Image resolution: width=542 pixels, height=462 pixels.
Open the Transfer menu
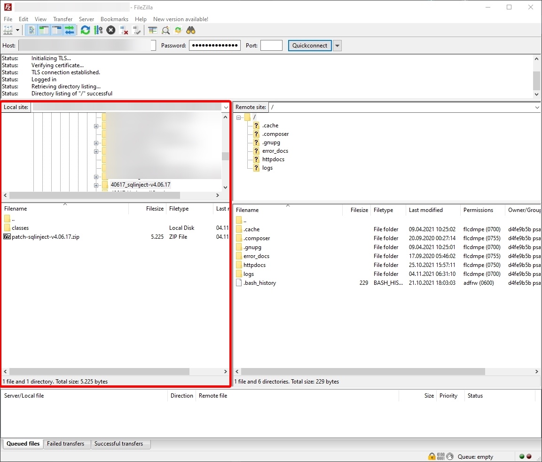pyautogui.click(x=63, y=19)
